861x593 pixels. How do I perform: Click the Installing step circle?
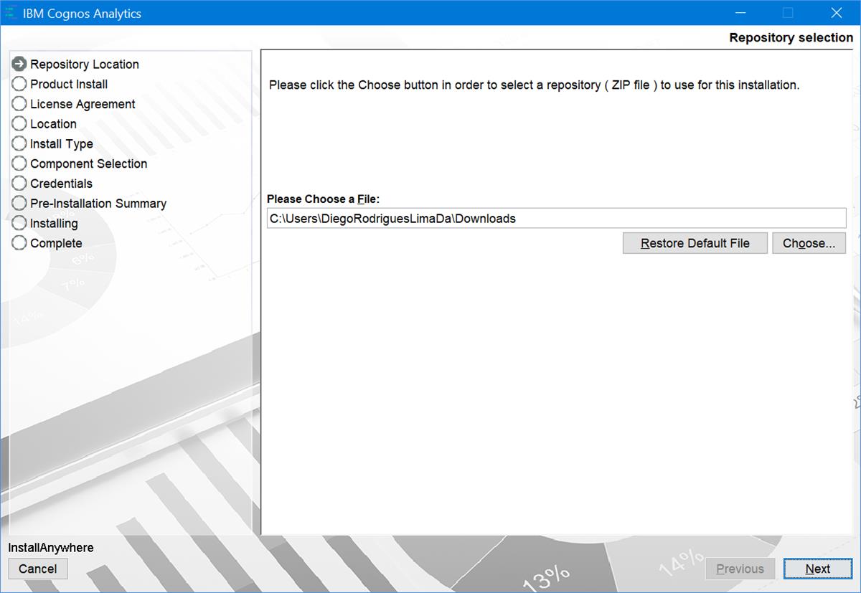pyautogui.click(x=19, y=223)
